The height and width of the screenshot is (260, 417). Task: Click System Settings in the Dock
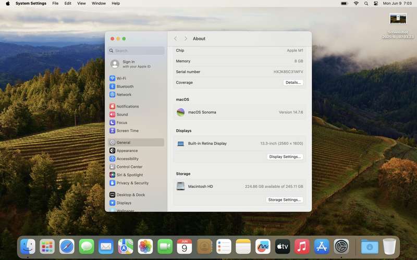coord(341,246)
